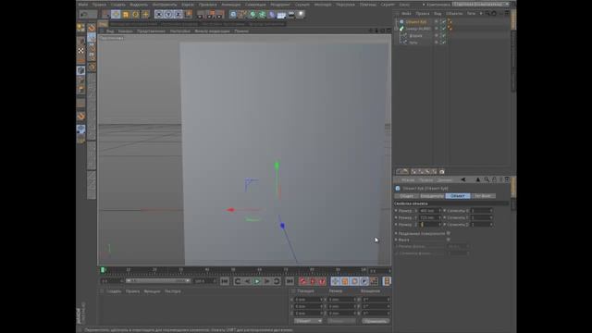592x333 pixels.
Task: Toggle the Z axis lock
Action: click(178, 15)
